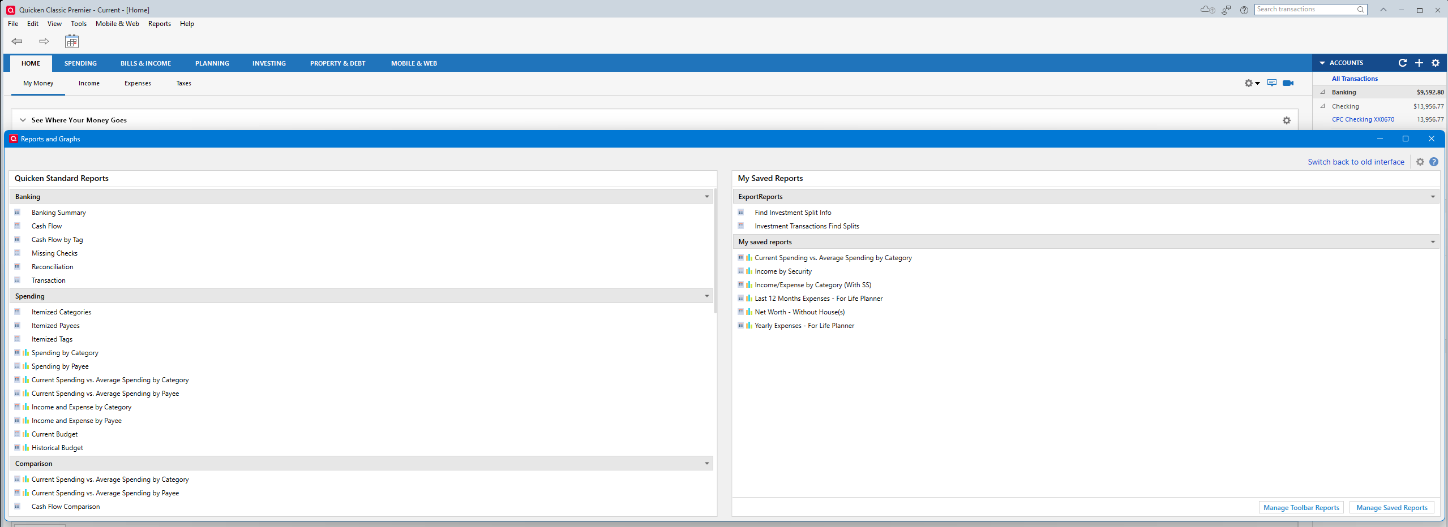Click graph icon beside Income by Security
The image size is (1448, 527).
[749, 271]
